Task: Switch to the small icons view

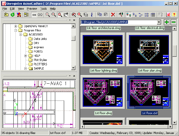Action: point(141,15)
